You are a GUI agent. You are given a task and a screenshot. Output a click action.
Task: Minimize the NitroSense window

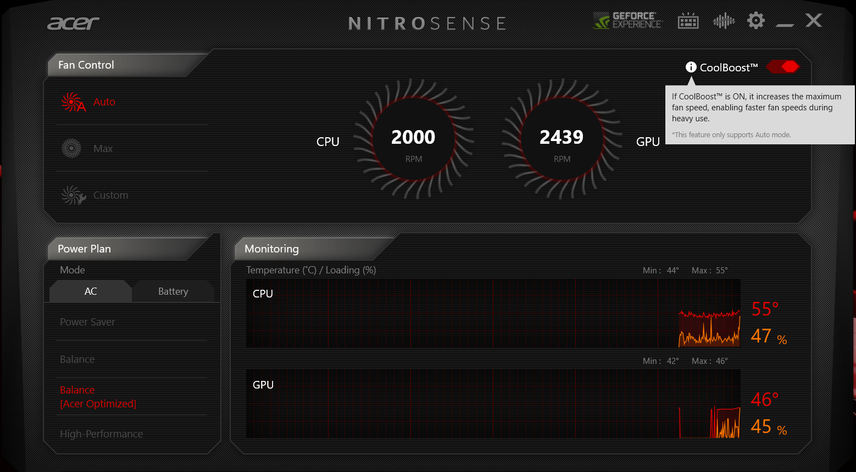coord(785,24)
